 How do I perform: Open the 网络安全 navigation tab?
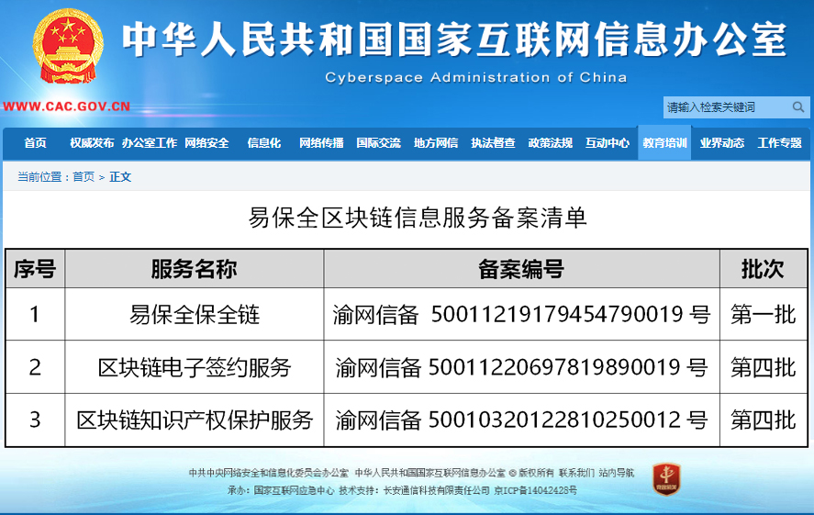coord(206,143)
